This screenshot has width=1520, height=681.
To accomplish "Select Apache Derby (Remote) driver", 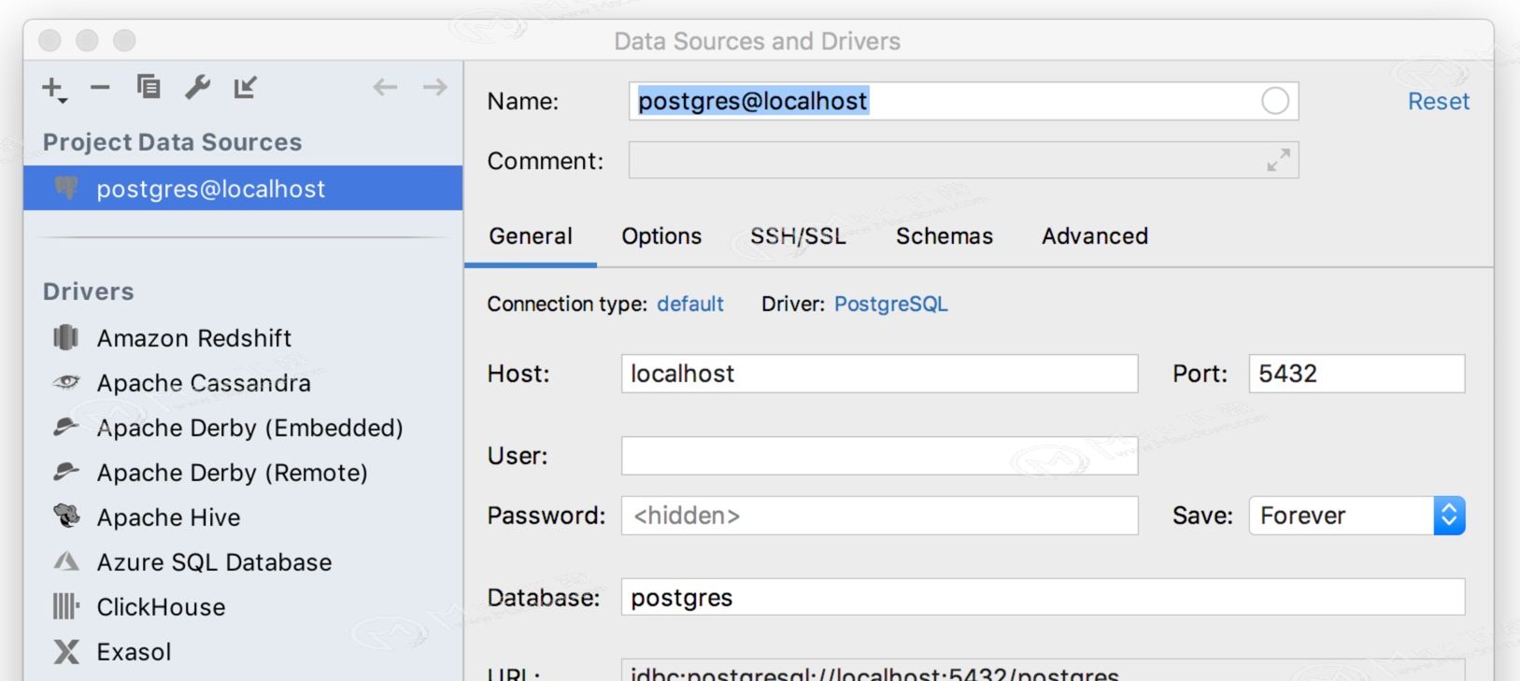I will tap(232, 472).
